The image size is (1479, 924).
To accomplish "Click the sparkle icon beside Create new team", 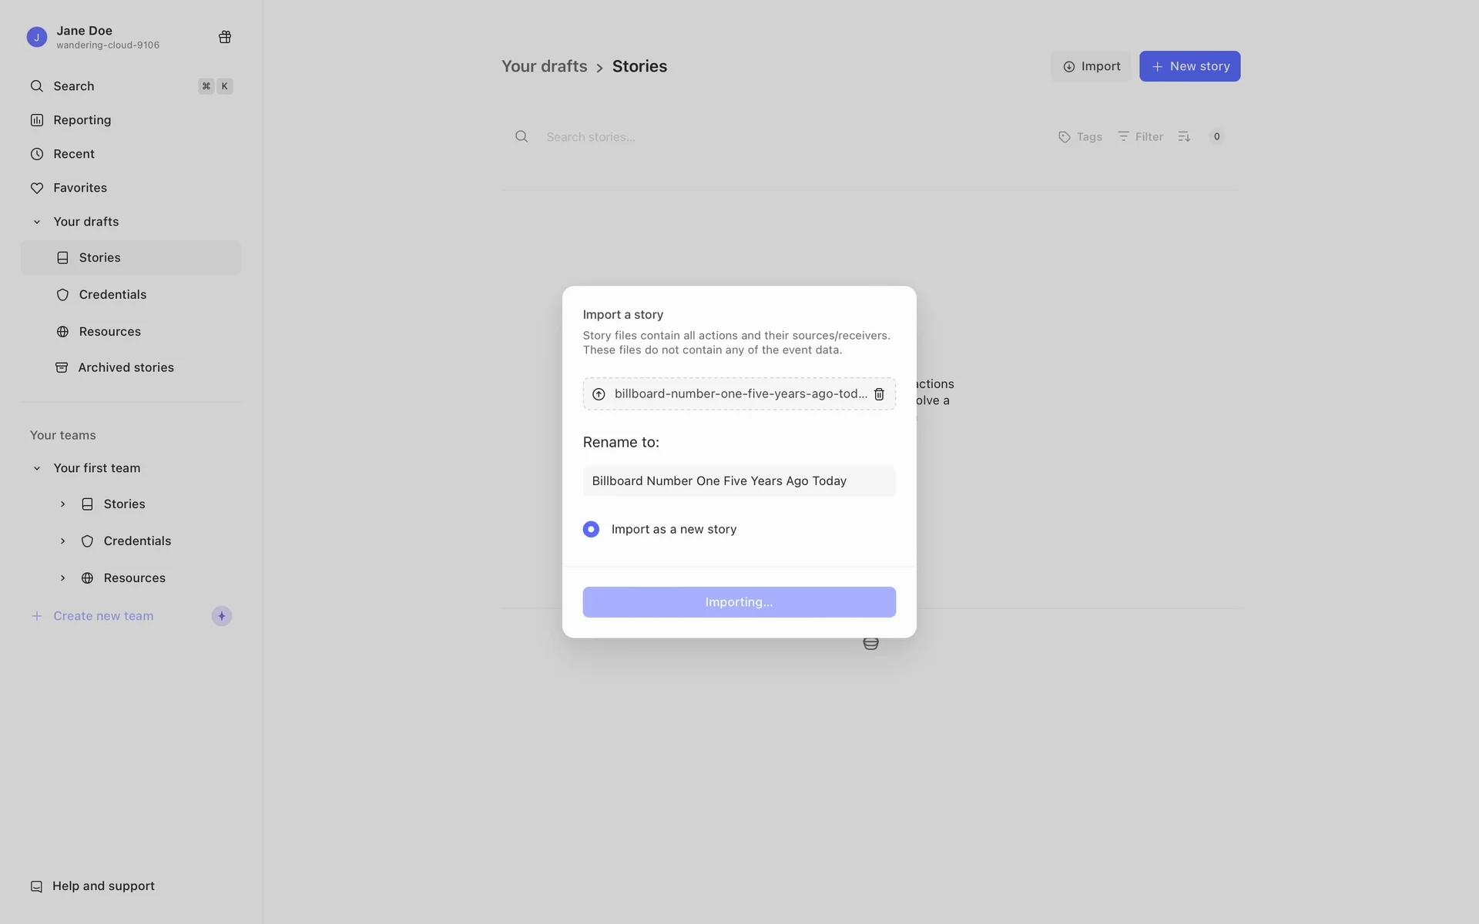I will (222, 616).
